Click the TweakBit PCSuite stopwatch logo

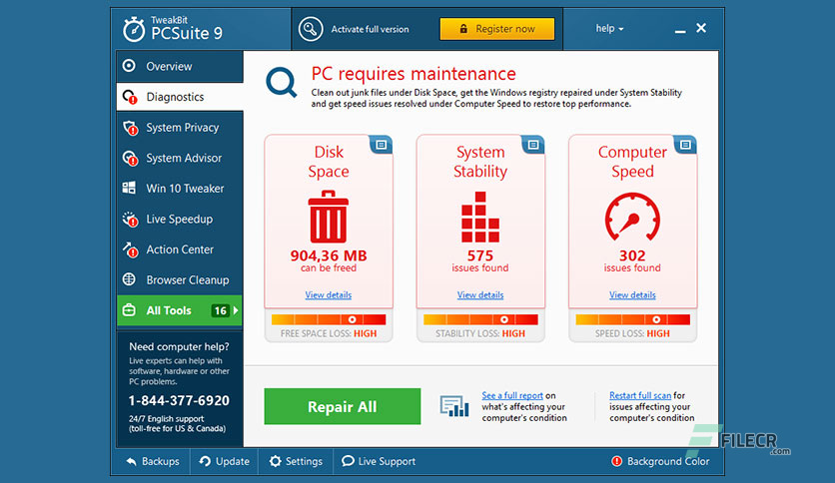point(134,29)
